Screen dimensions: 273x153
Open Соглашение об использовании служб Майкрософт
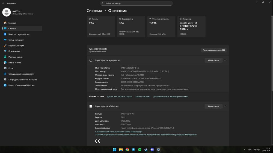pos(119,132)
